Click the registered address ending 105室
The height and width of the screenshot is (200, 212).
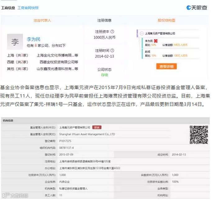85,161
